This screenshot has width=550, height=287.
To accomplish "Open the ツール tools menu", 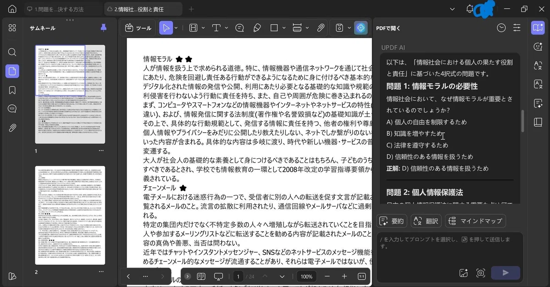I will pyautogui.click(x=138, y=28).
